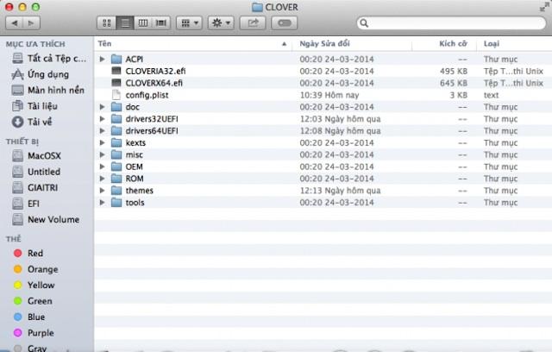Open the GIAITRI volume
Screen dimensions: 552x352
coord(34,187)
